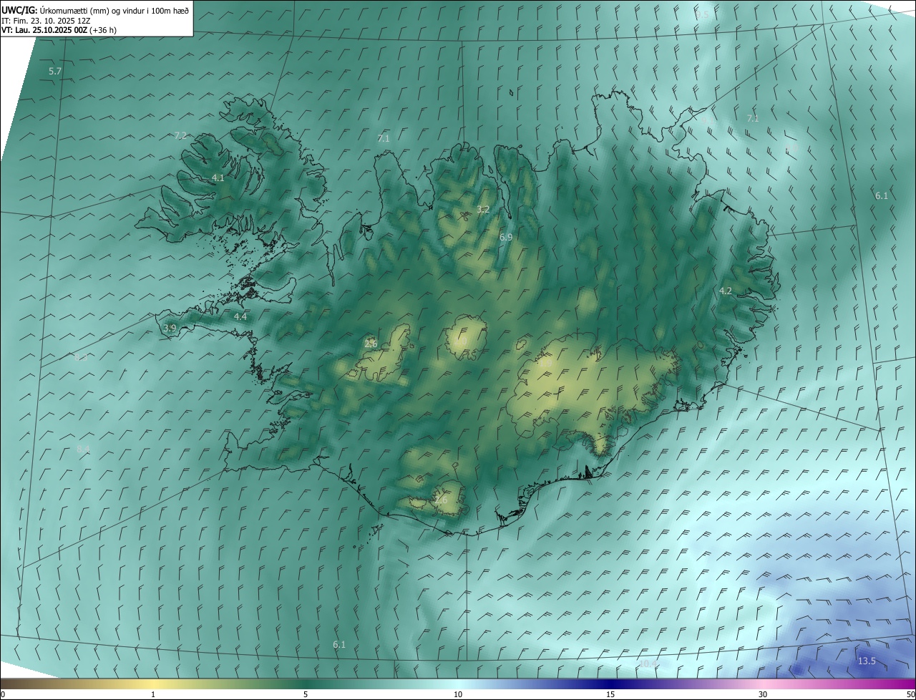The image size is (916, 700).
Task: Click the value 13.5 in the purple area
Action: click(867, 661)
